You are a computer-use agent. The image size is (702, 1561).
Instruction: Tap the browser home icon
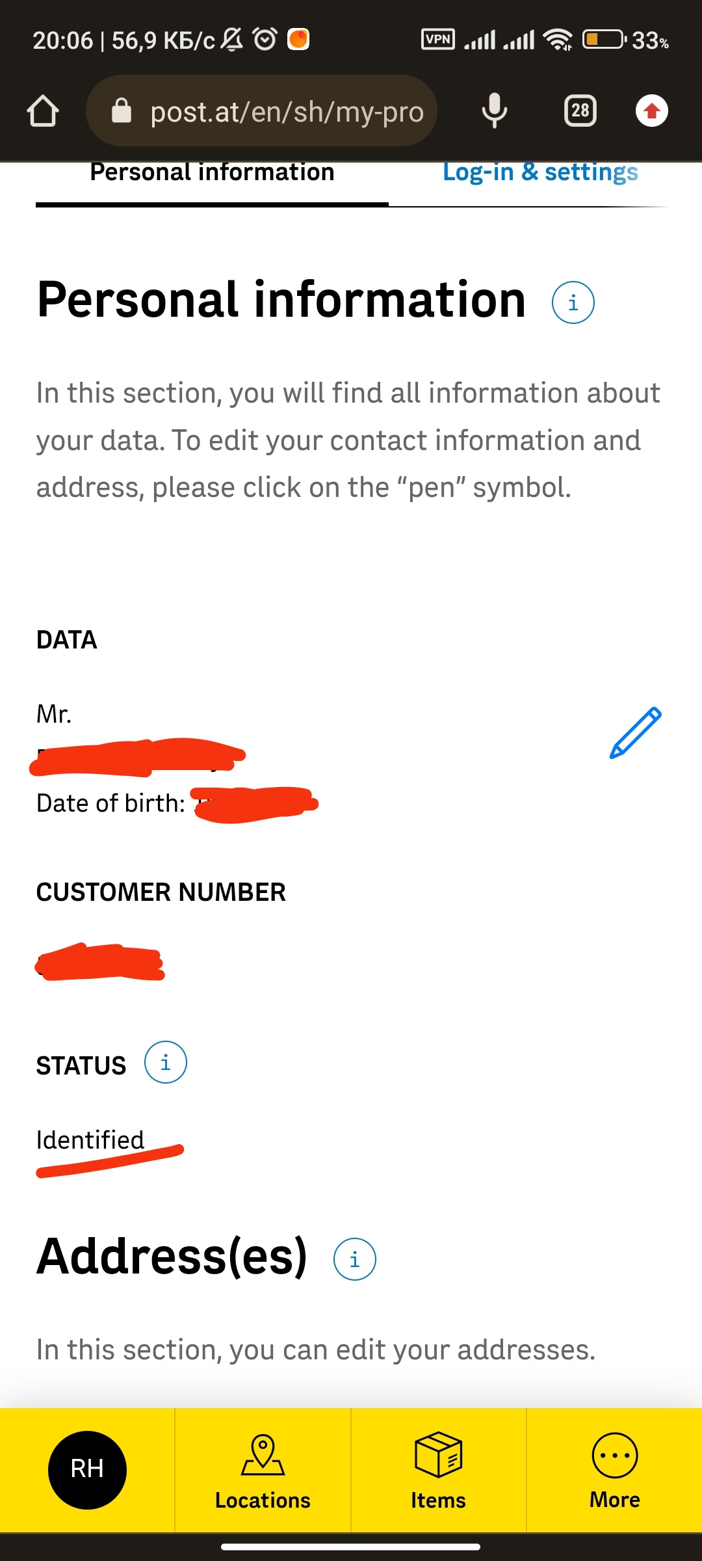(43, 111)
